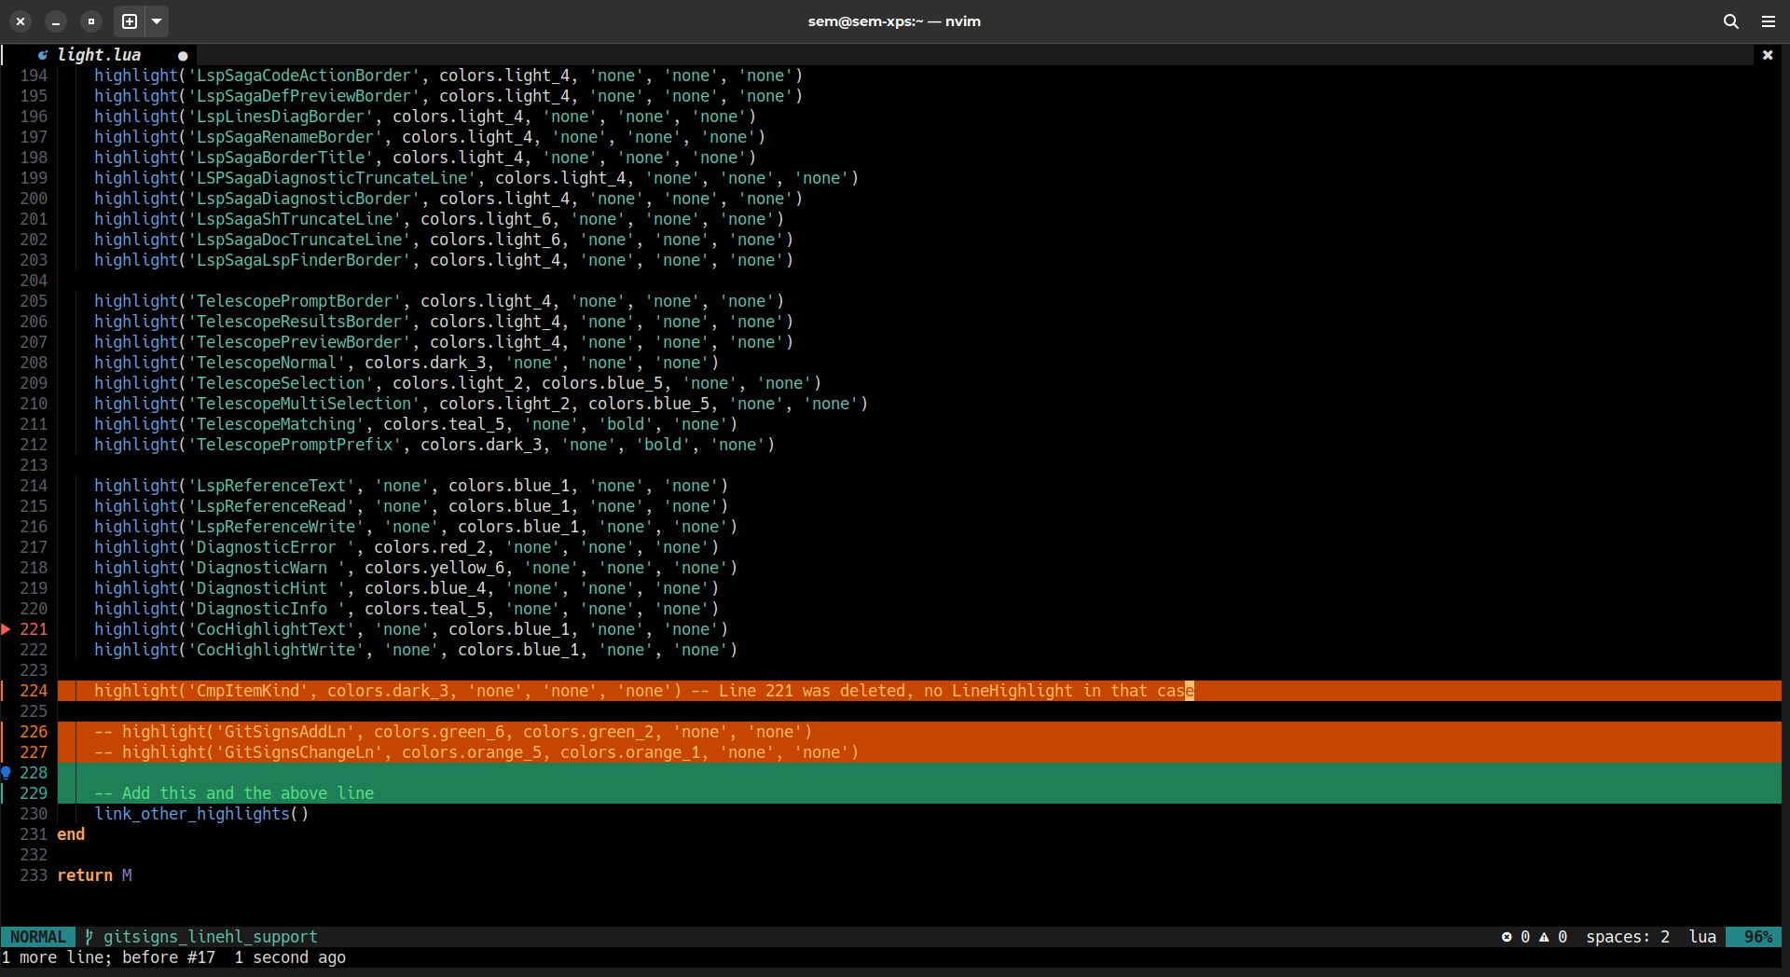The height and width of the screenshot is (977, 1790).
Task: Click the lua filetype indicator
Action: (1702, 937)
